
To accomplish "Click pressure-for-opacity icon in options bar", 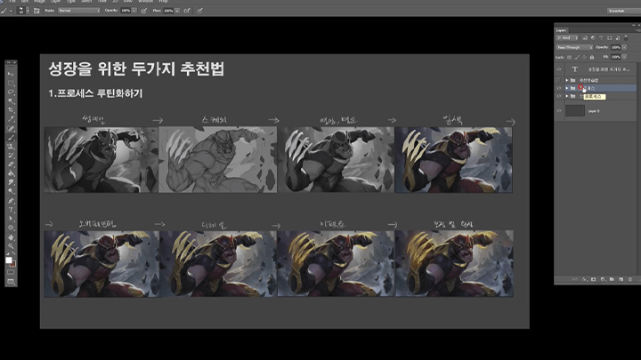I will (x=144, y=11).
